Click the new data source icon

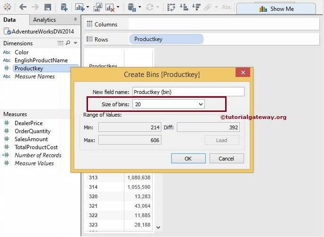pos(64,8)
